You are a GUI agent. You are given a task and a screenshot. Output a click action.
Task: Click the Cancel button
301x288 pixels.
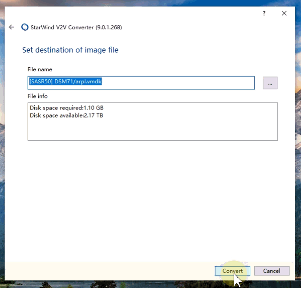click(x=272, y=271)
